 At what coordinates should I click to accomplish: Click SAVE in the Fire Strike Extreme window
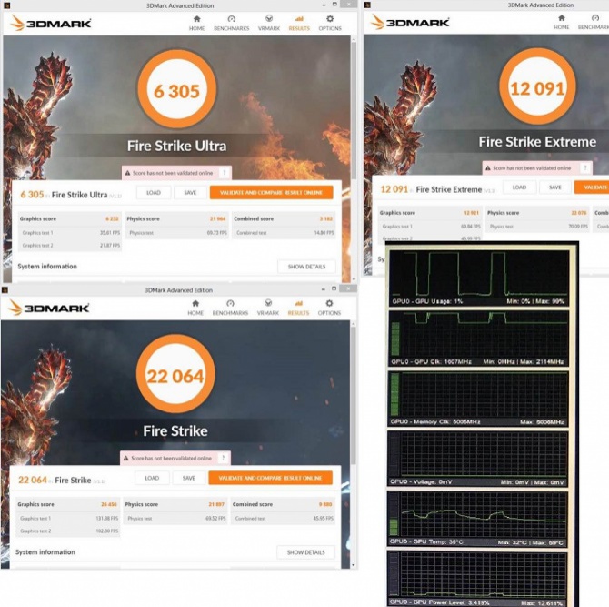tap(555, 187)
